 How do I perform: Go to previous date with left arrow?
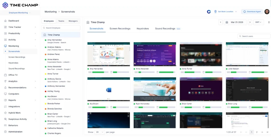[x=220, y=22]
